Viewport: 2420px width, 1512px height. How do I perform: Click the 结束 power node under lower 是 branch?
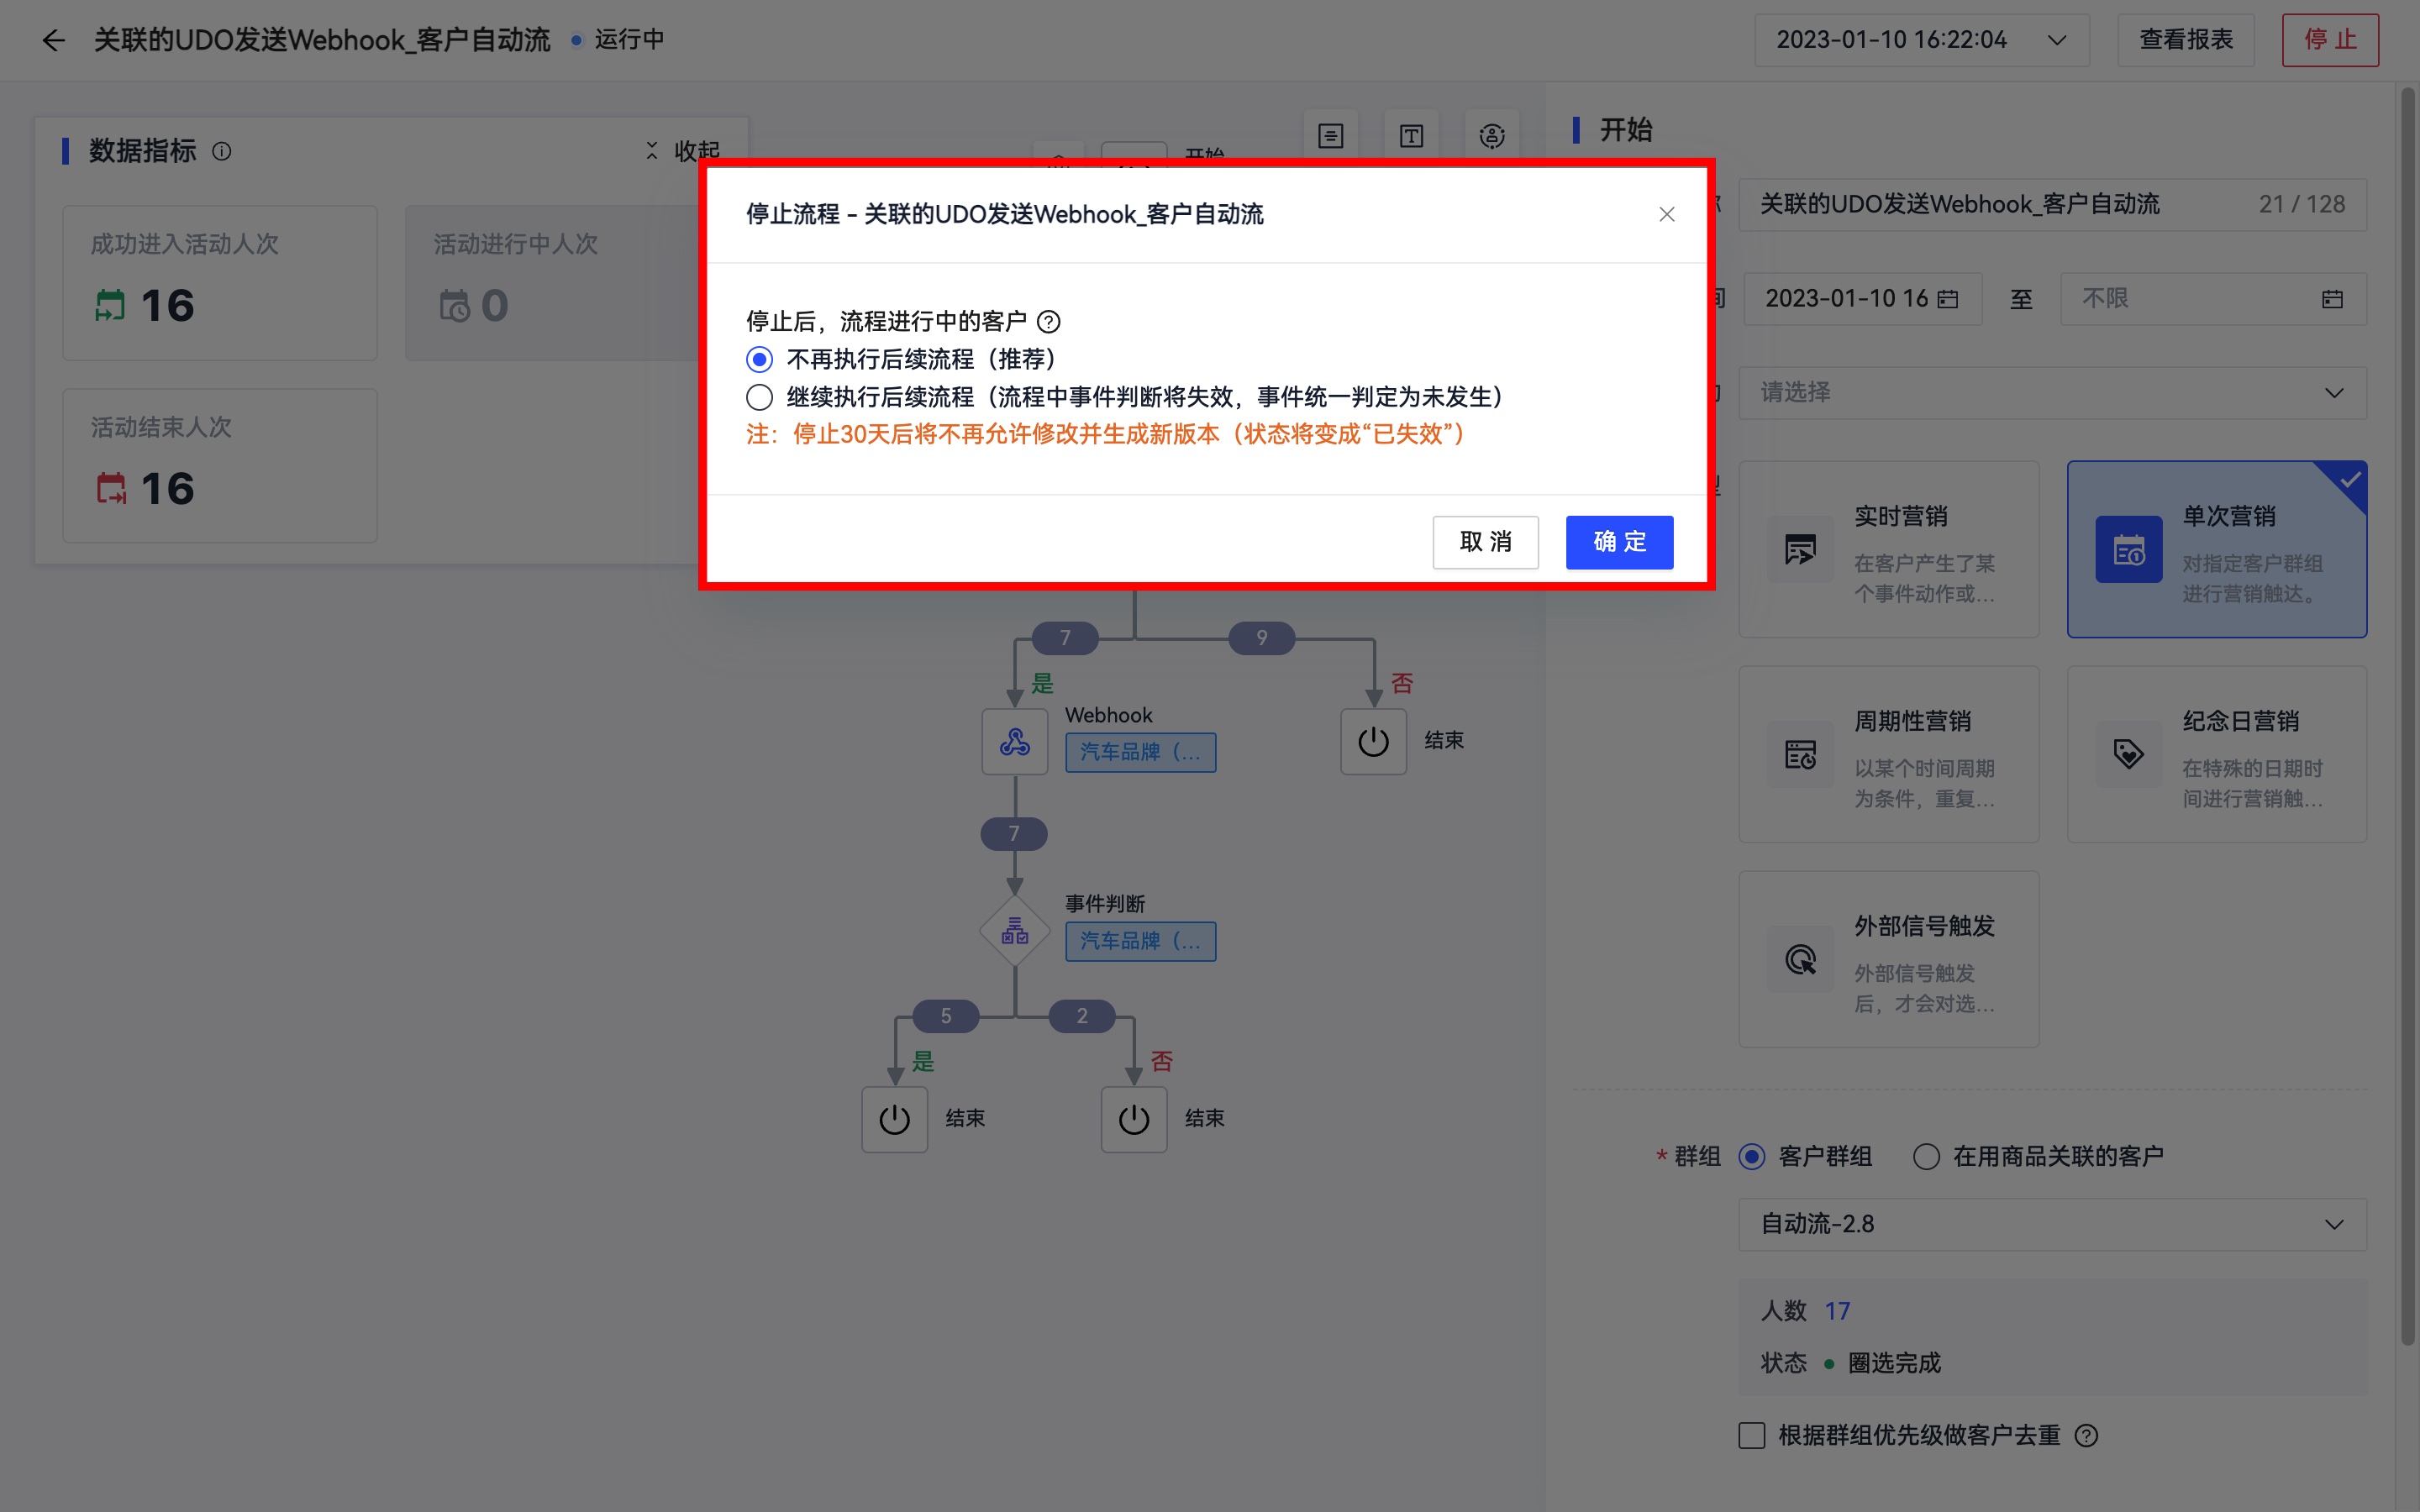point(895,1120)
